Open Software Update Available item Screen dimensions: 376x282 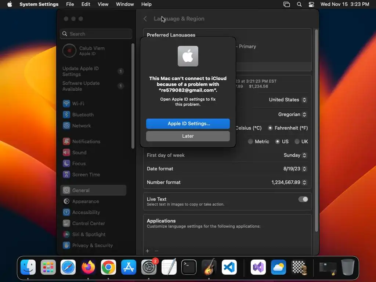pos(93,86)
